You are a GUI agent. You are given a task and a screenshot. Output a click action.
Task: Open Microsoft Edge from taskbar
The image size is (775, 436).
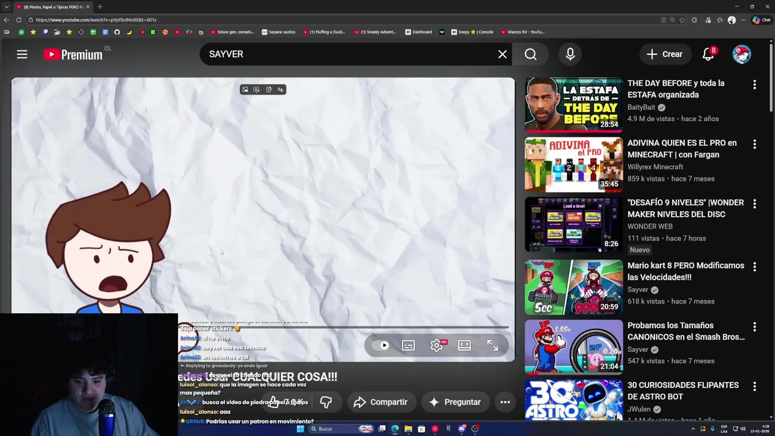(x=395, y=429)
